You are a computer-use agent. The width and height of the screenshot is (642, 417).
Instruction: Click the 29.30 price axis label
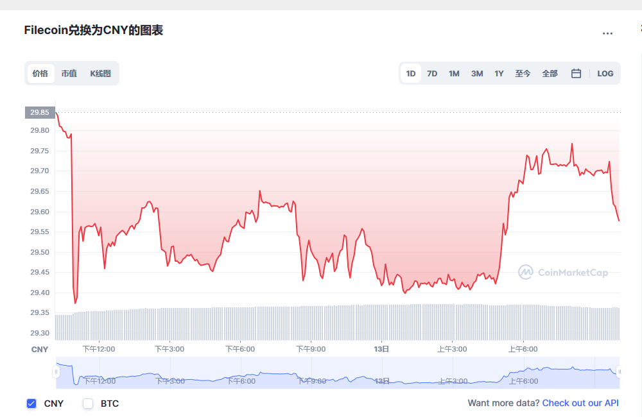pos(40,334)
